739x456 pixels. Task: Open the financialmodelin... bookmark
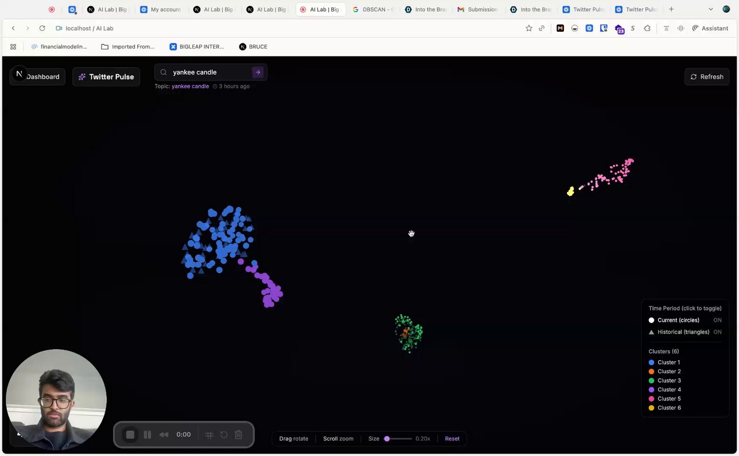59,47
